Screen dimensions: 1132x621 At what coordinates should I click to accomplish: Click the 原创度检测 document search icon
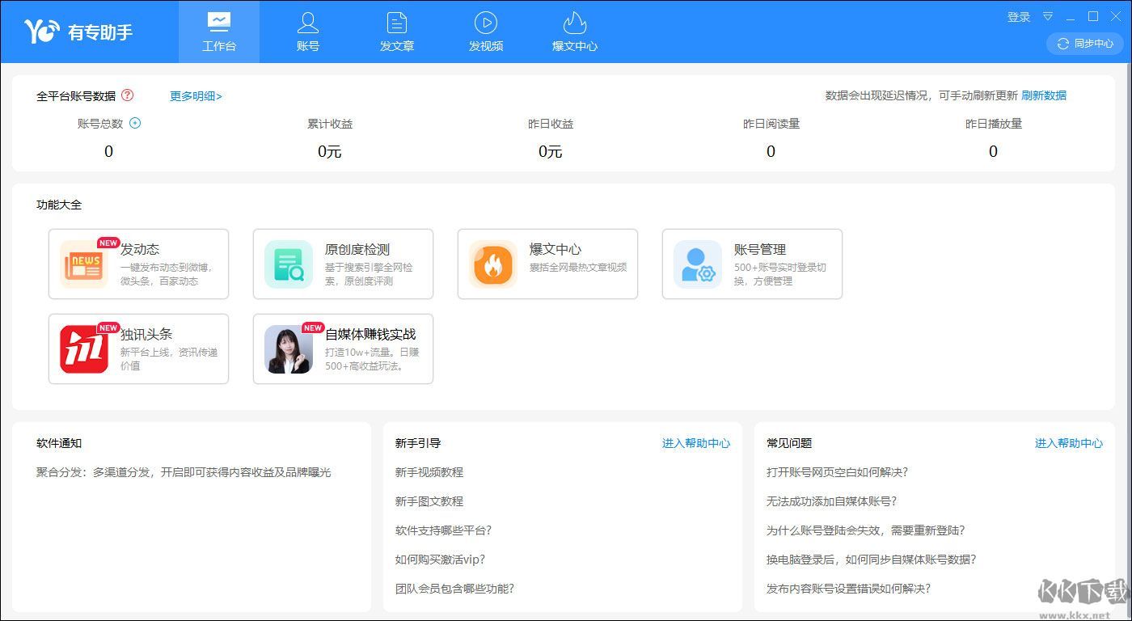[289, 264]
